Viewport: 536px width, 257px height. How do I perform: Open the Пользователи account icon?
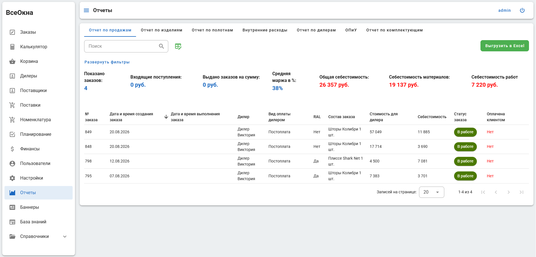coord(12,164)
